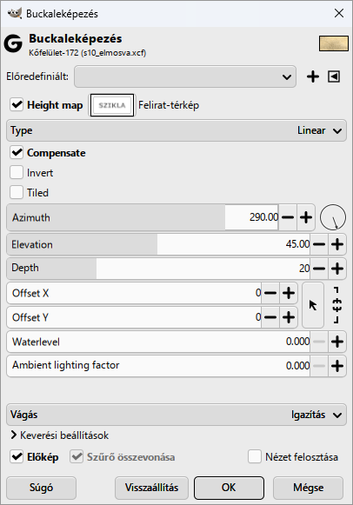
Task: Click the Offset Y value field
Action: tap(134, 317)
